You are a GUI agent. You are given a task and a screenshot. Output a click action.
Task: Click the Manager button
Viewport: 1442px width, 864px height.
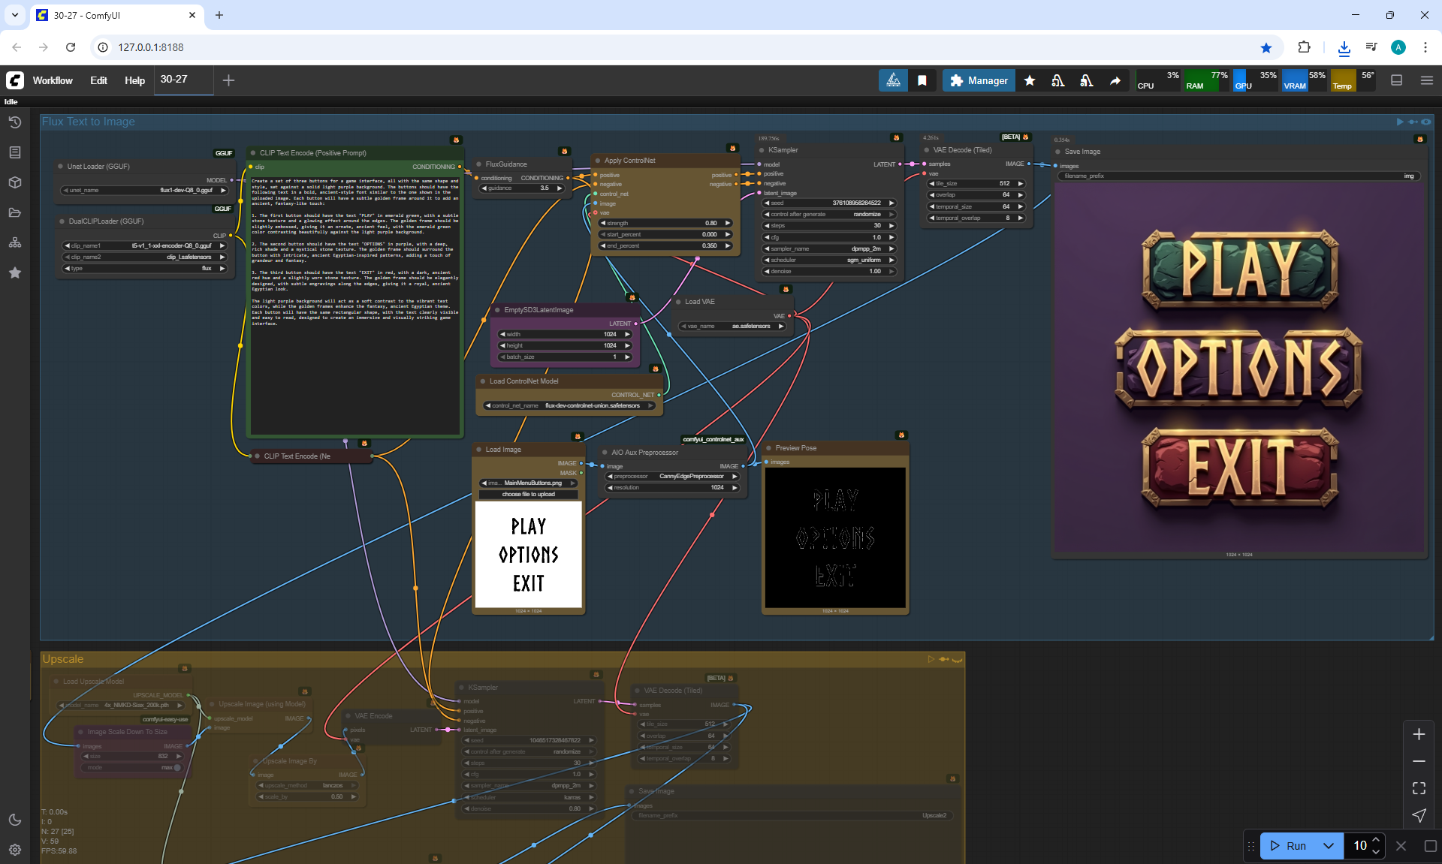(979, 80)
